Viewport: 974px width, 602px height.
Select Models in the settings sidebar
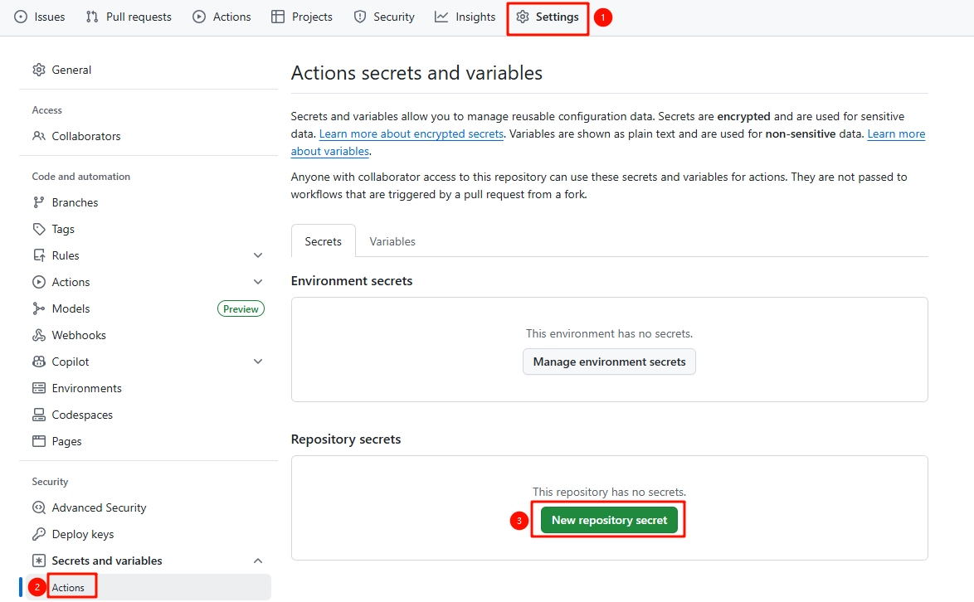[x=71, y=308]
